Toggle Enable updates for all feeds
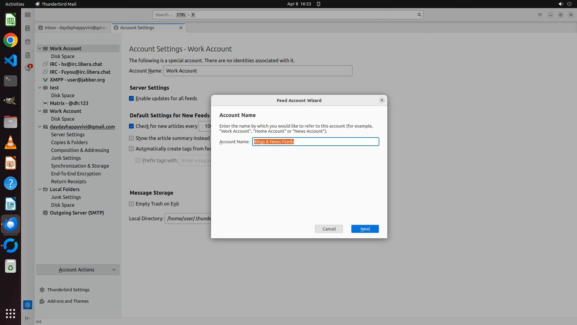This screenshot has width=577, height=325. (131, 98)
